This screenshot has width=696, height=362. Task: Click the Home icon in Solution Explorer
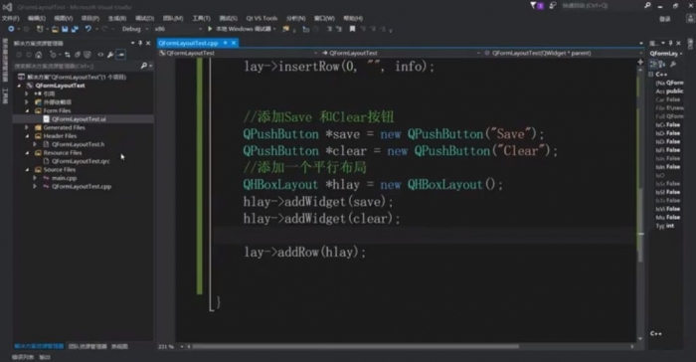coord(39,55)
